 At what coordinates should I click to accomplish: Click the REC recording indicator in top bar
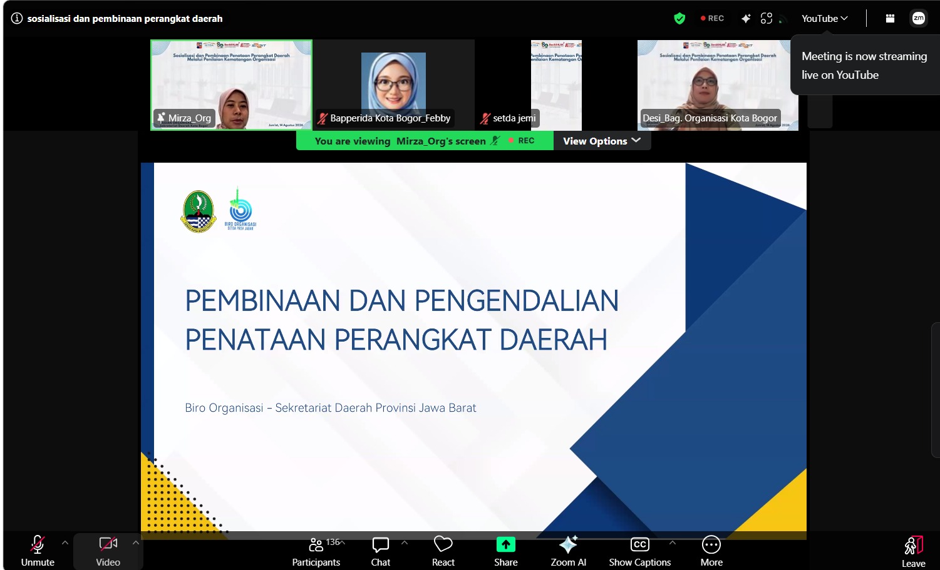[712, 19]
